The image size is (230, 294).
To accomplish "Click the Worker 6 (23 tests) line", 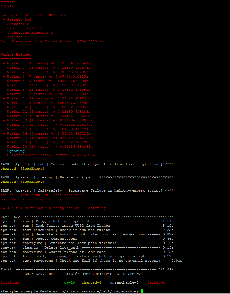I will (47, 90).
